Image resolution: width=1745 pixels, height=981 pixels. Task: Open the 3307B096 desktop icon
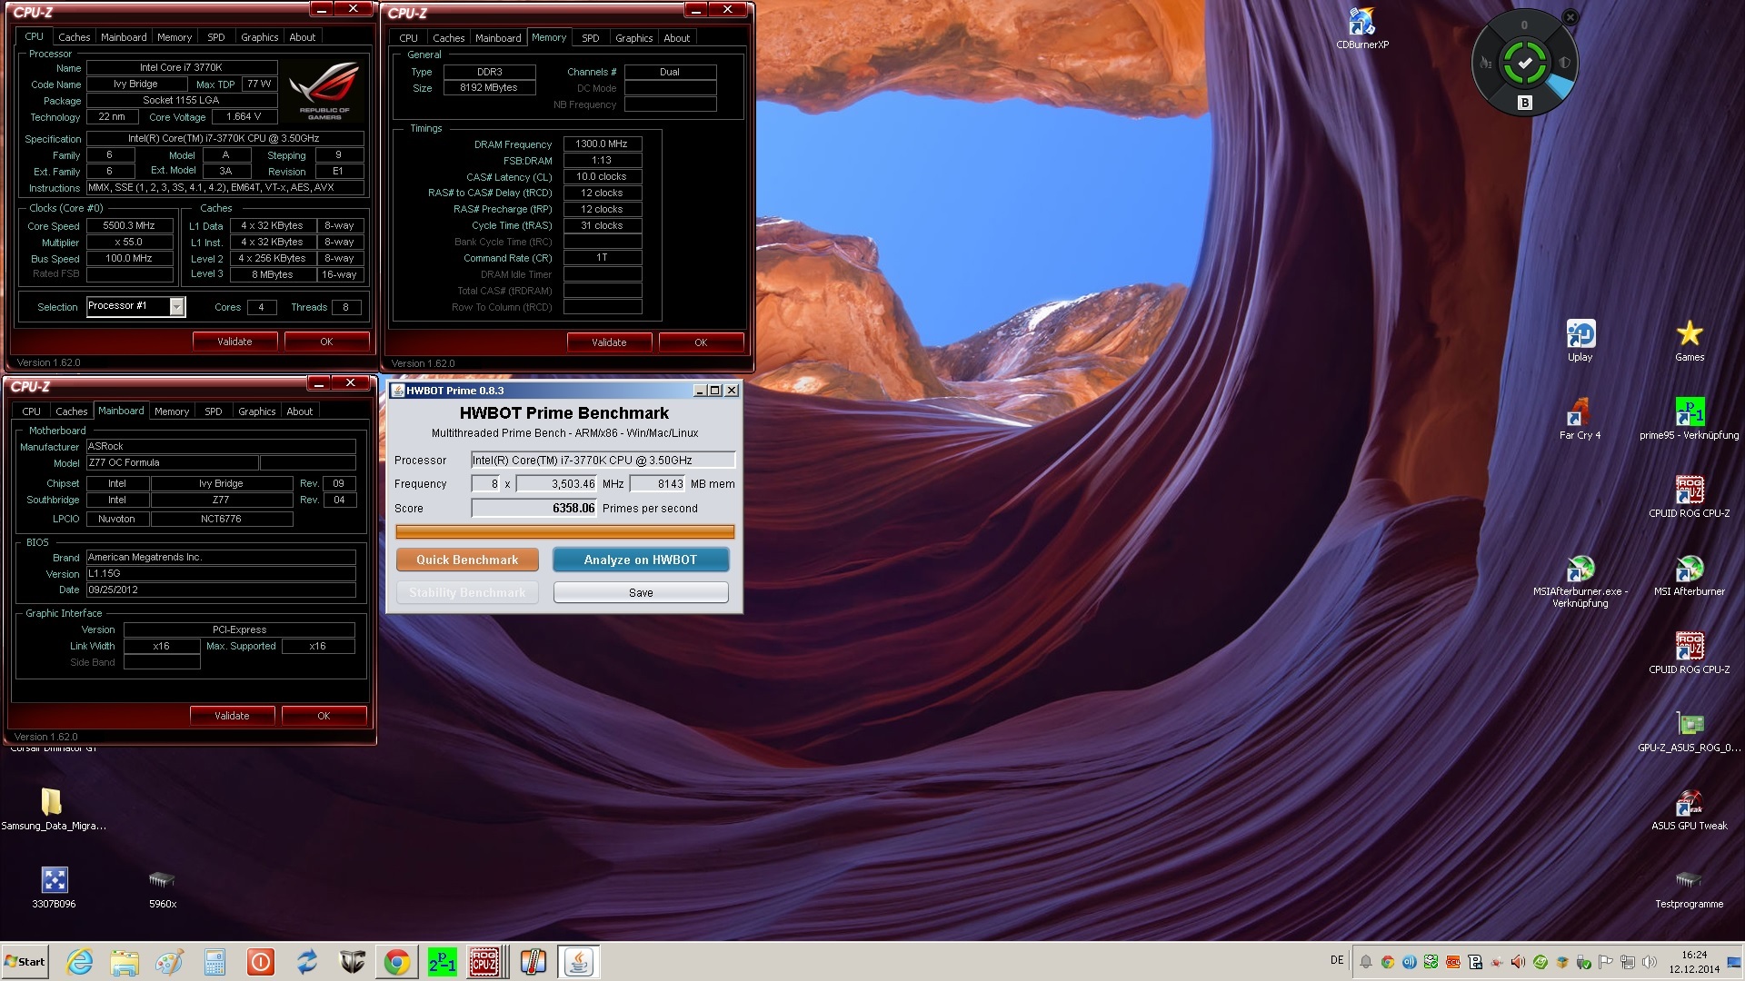54,887
